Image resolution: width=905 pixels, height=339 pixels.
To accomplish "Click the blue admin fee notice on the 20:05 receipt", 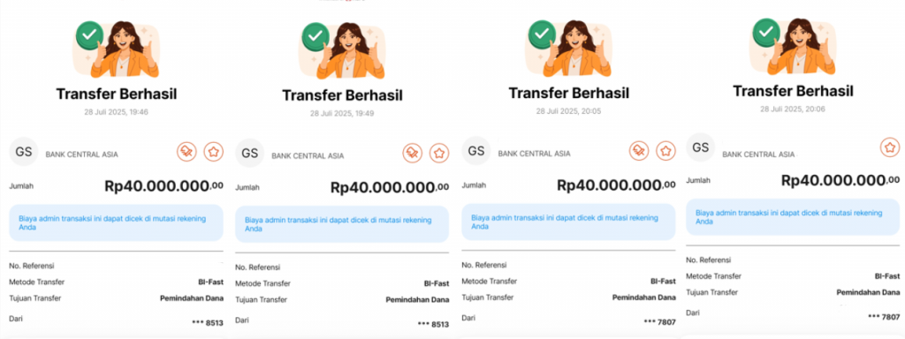I will coord(568,222).
